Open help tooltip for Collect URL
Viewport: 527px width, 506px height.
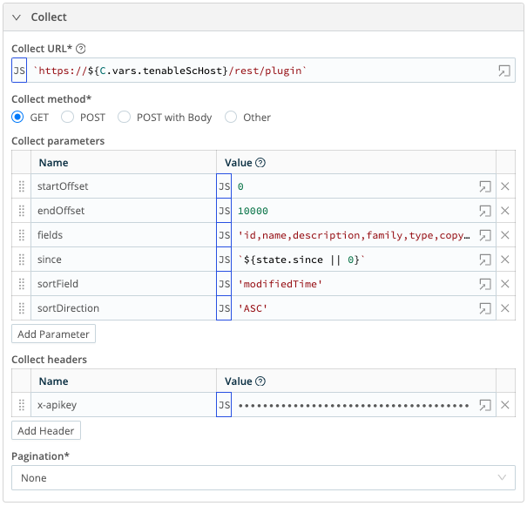[x=81, y=49]
